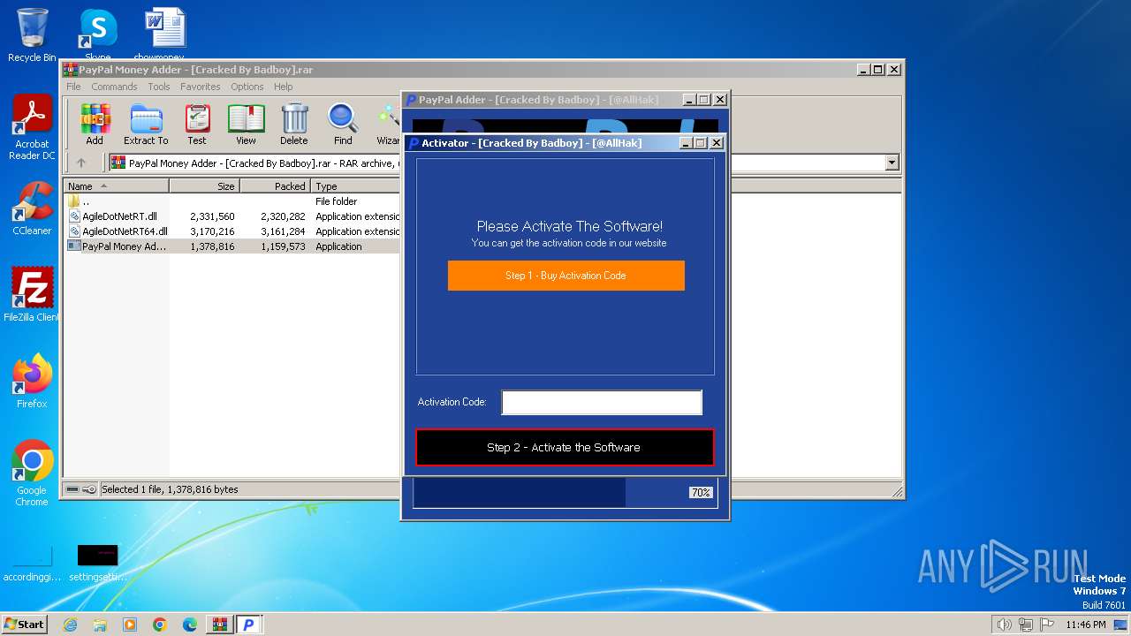
Task: Open Chrome from the taskbar
Action: pyautogui.click(x=159, y=625)
